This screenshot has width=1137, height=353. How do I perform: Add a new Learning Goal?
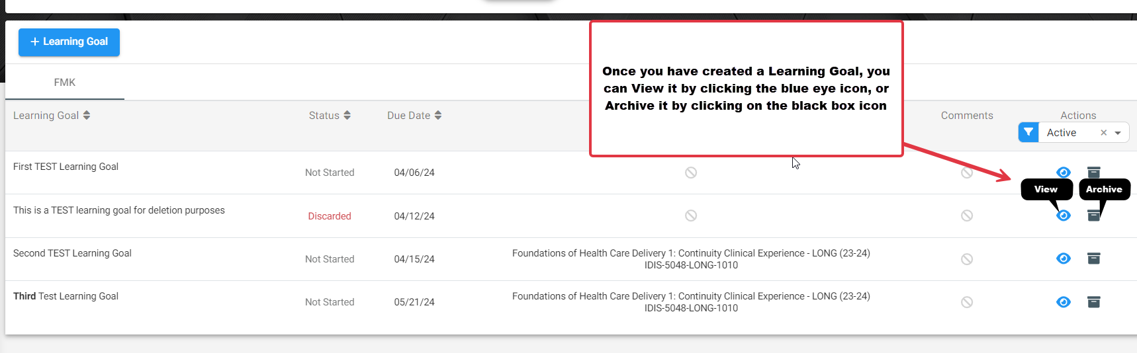[x=69, y=42]
